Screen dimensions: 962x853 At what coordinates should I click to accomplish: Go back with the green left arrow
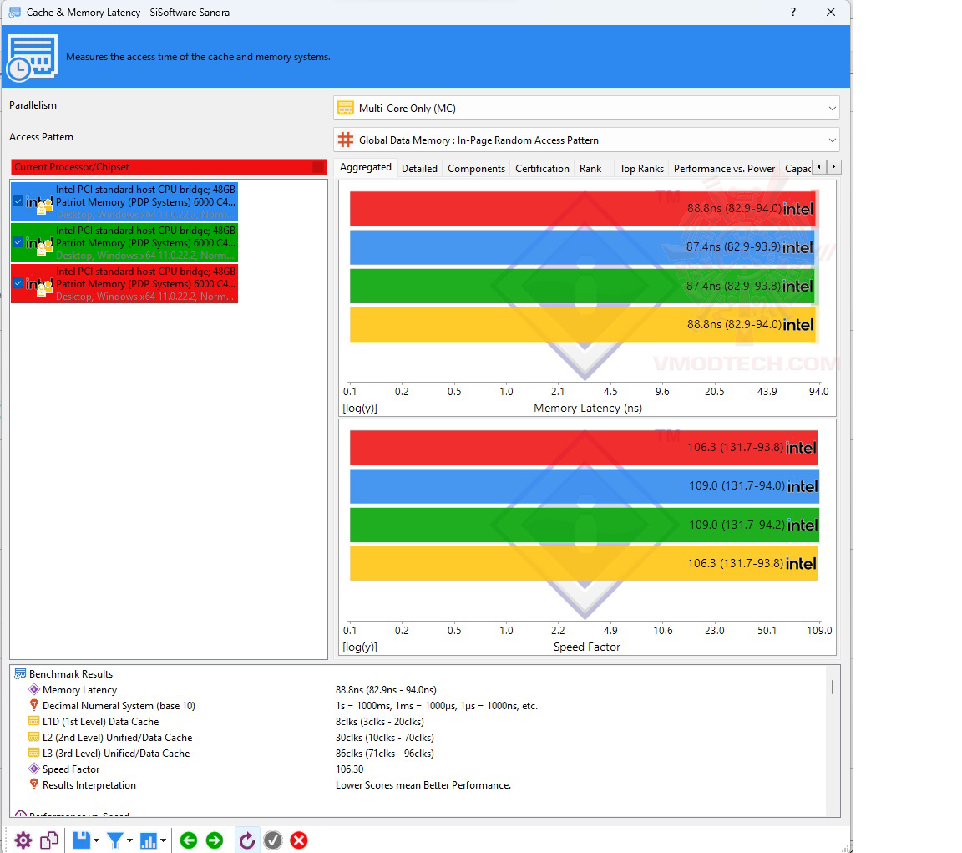pos(189,840)
